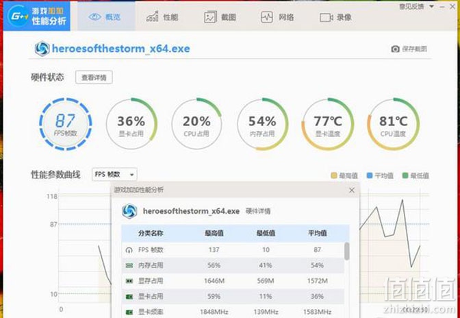Click the 11% minimum GPU usage value
This screenshot has height=318, width=460.
266,297
